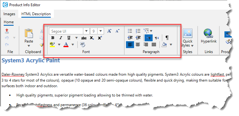This screenshot has width=239, height=116.
Task: Toggle Bold formatting
Action: click(53, 38)
